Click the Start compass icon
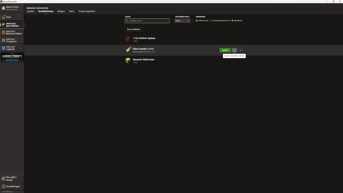This screenshot has width=343, height=193. pos(4,17)
